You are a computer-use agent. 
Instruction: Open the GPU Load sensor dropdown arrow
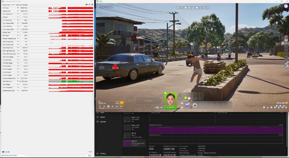coord(18,36)
